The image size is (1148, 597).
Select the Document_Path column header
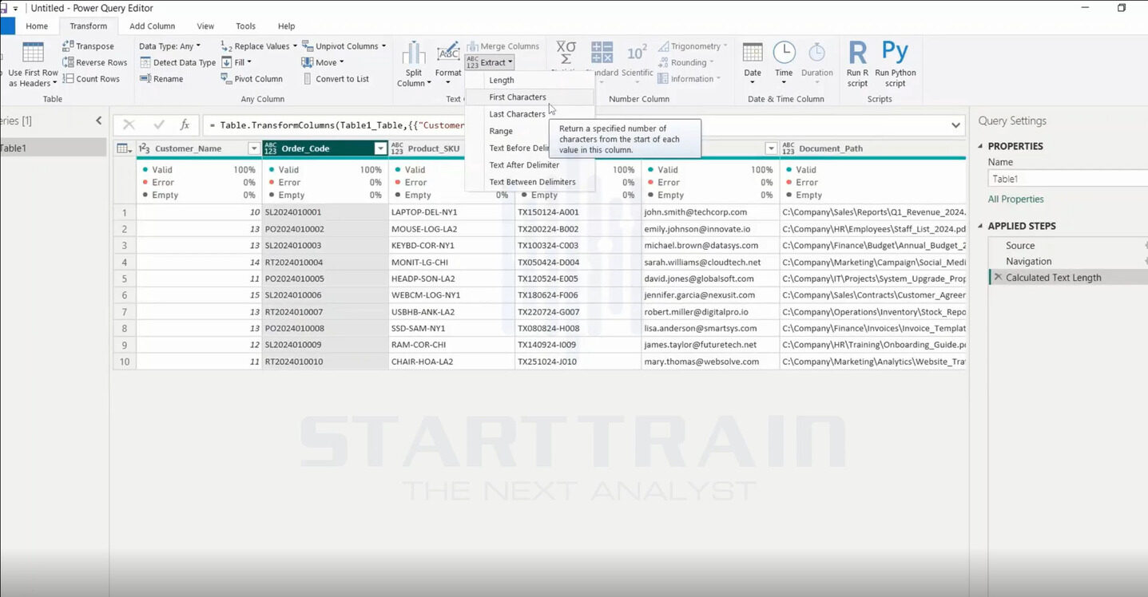click(x=873, y=148)
